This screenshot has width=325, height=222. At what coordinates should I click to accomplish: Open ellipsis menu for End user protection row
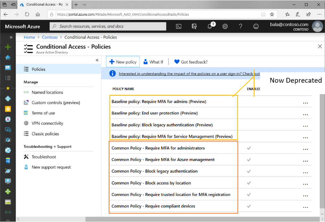coord(306,115)
